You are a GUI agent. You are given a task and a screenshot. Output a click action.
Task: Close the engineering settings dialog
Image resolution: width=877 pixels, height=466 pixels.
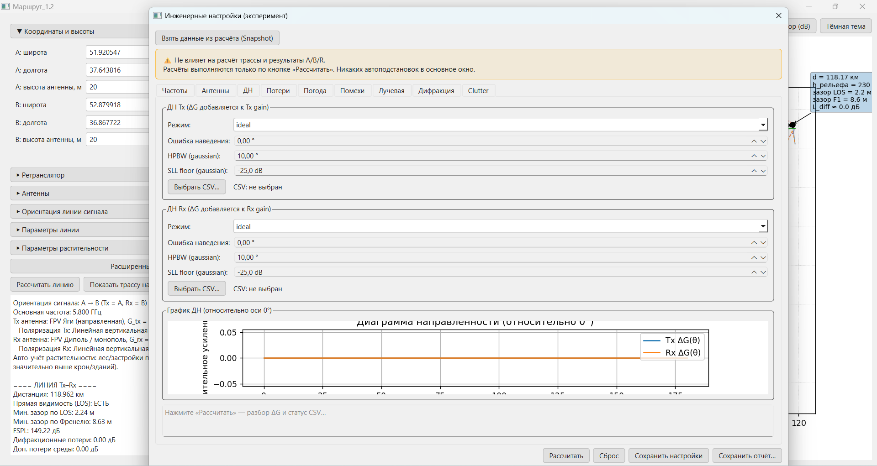[x=778, y=16]
